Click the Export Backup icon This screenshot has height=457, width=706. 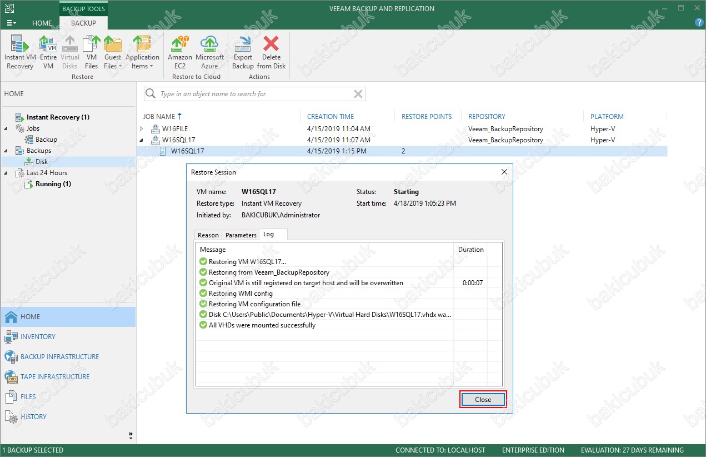point(243,52)
